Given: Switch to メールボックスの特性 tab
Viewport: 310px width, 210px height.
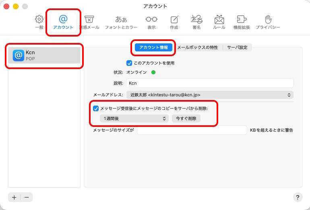Looking at the screenshot, I should pos(197,47).
